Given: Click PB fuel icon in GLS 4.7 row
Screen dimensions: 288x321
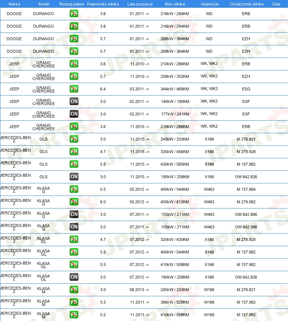Looking at the screenshot, I should (74, 152).
